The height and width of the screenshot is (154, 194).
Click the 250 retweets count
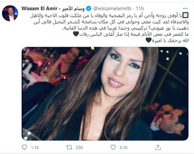79,147
